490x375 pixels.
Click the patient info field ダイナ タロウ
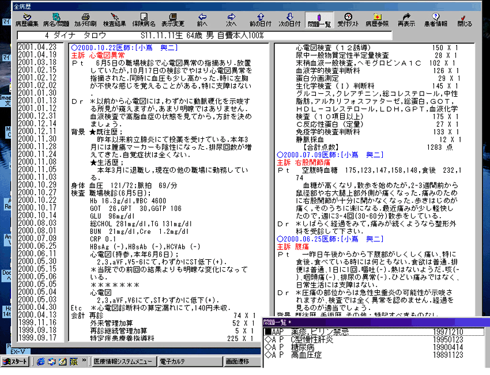(205, 36)
